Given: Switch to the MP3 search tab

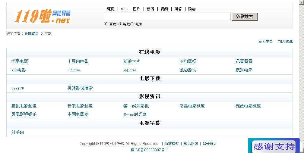Looking at the screenshot, I should coord(124,9).
